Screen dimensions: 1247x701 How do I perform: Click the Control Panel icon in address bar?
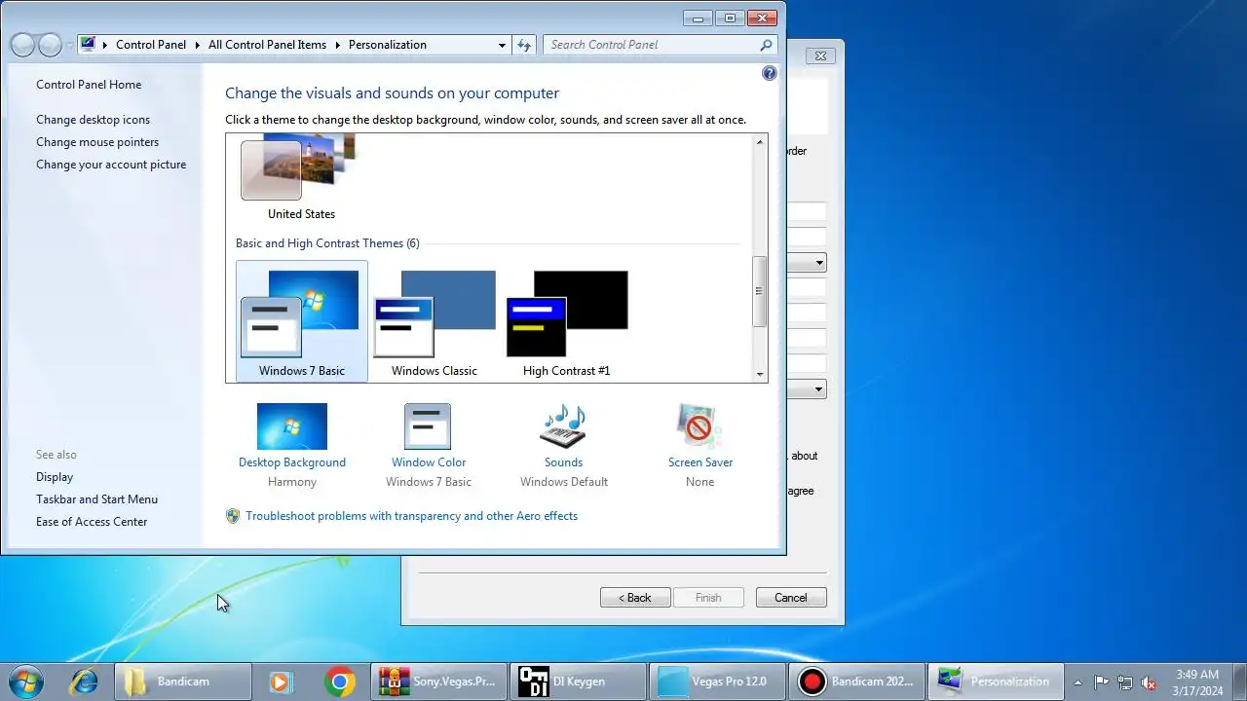[89, 45]
